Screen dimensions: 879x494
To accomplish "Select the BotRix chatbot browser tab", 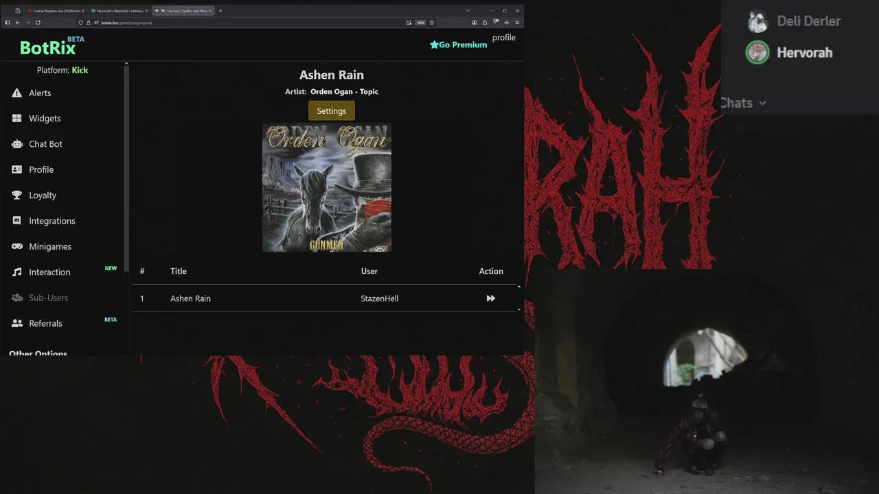I will pyautogui.click(x=182, y=11).
